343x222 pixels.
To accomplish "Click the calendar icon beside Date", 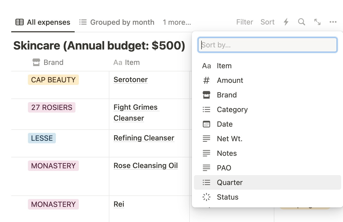I will tap(206, 124).
